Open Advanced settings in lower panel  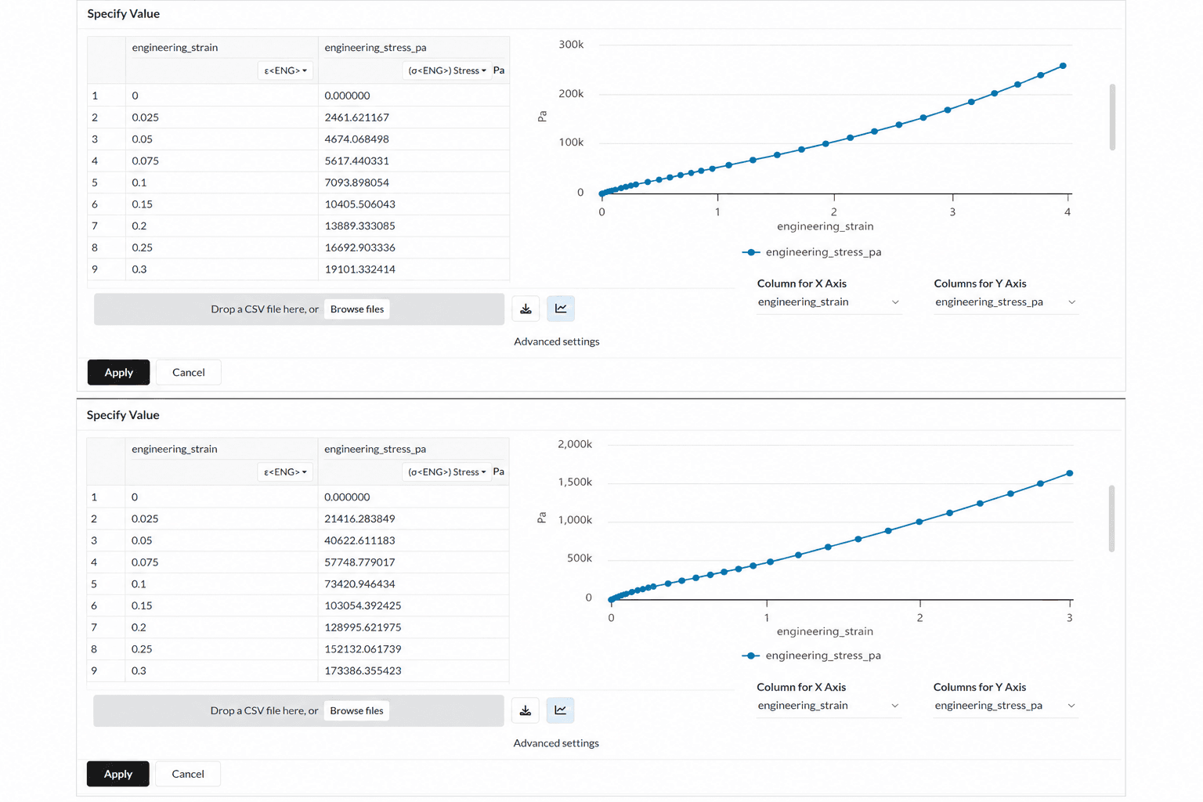pos(556,743)
